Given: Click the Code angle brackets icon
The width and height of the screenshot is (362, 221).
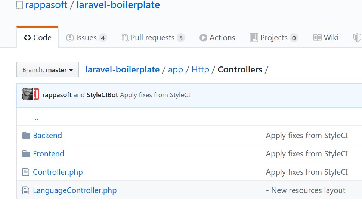Looking at the screenshot, I should point(28,38).
